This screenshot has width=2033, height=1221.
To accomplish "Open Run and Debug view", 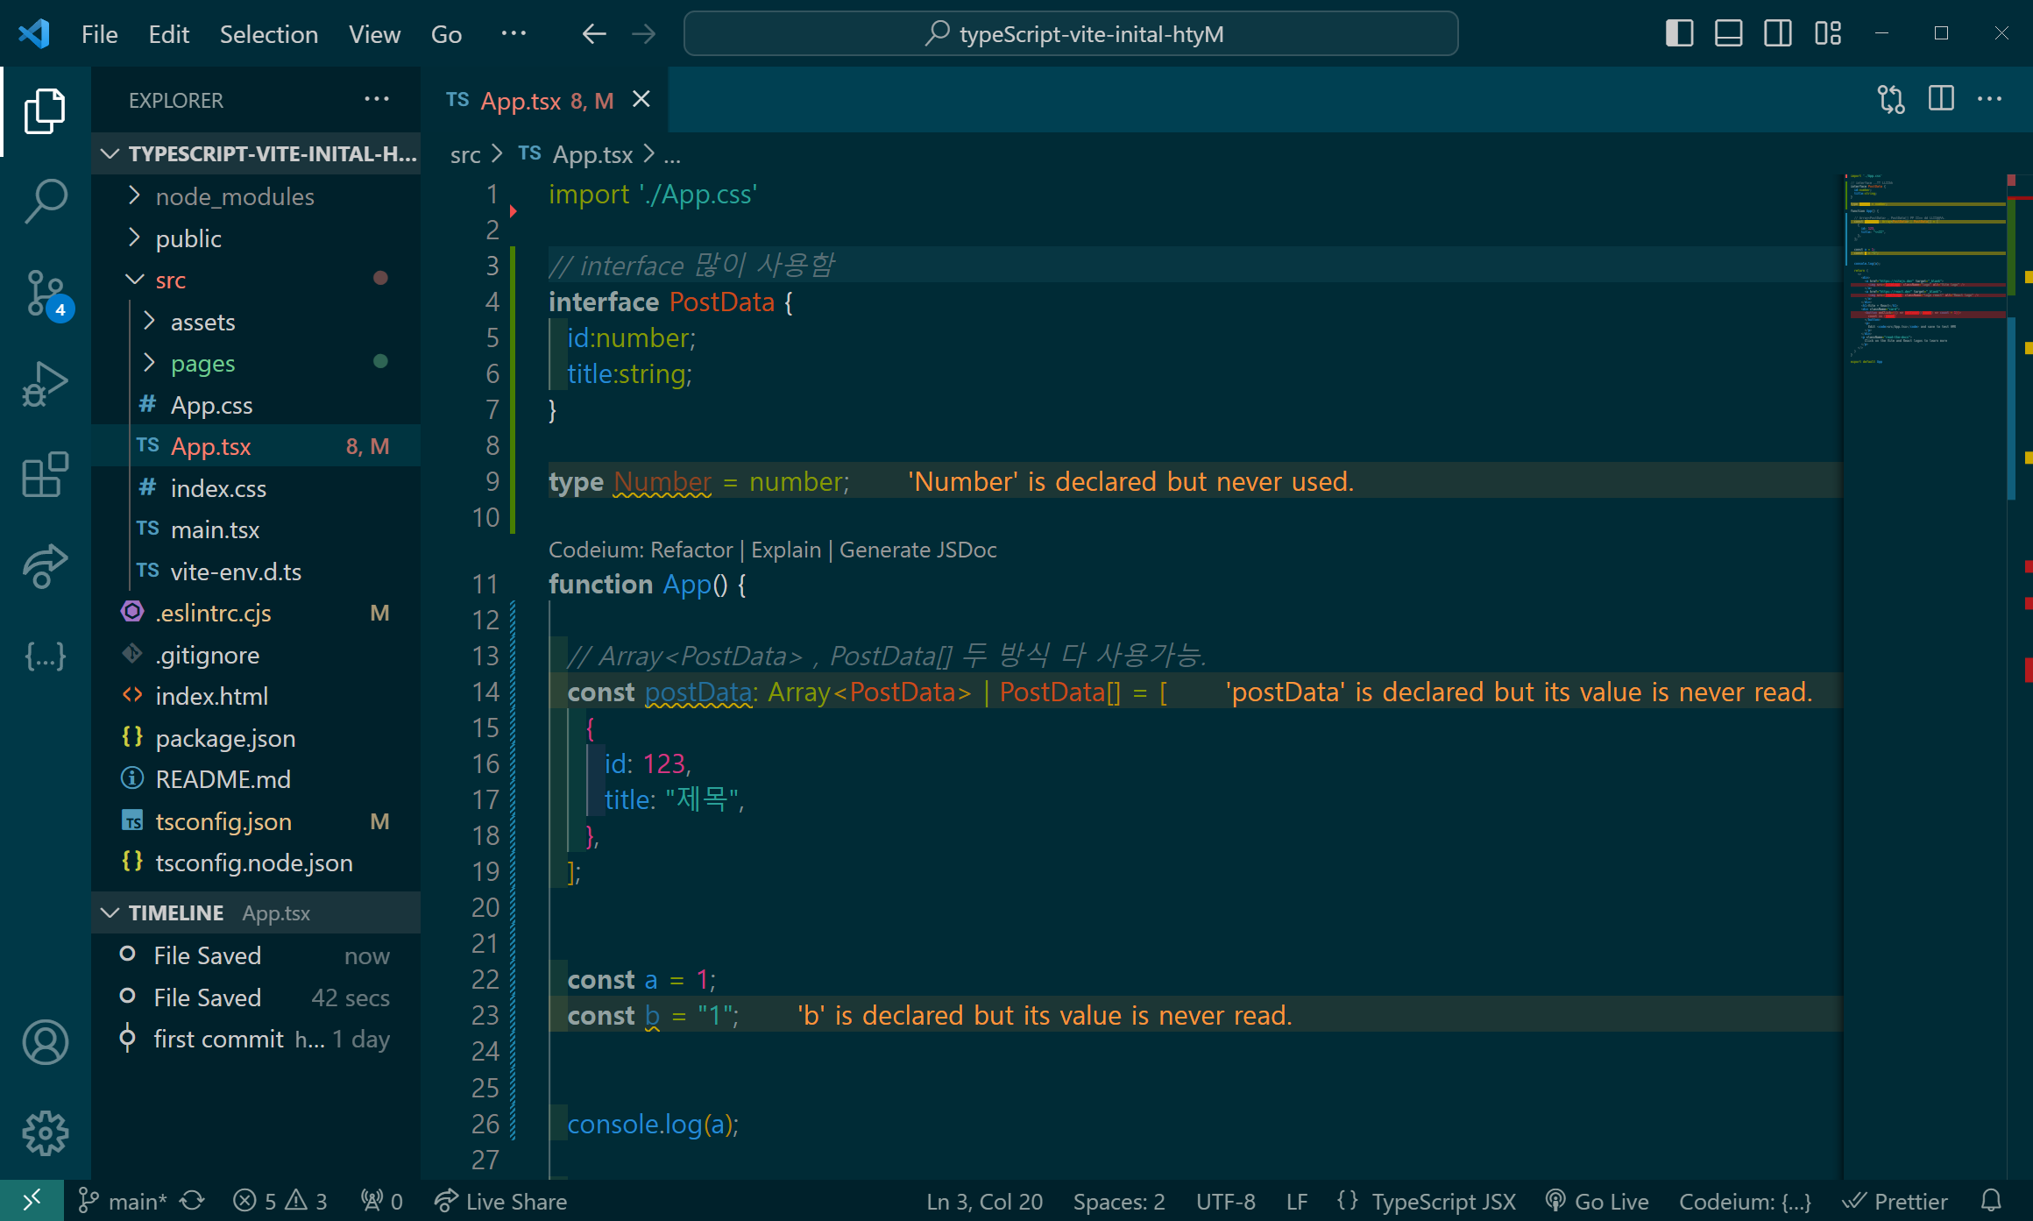I will [x=45, y=384].
